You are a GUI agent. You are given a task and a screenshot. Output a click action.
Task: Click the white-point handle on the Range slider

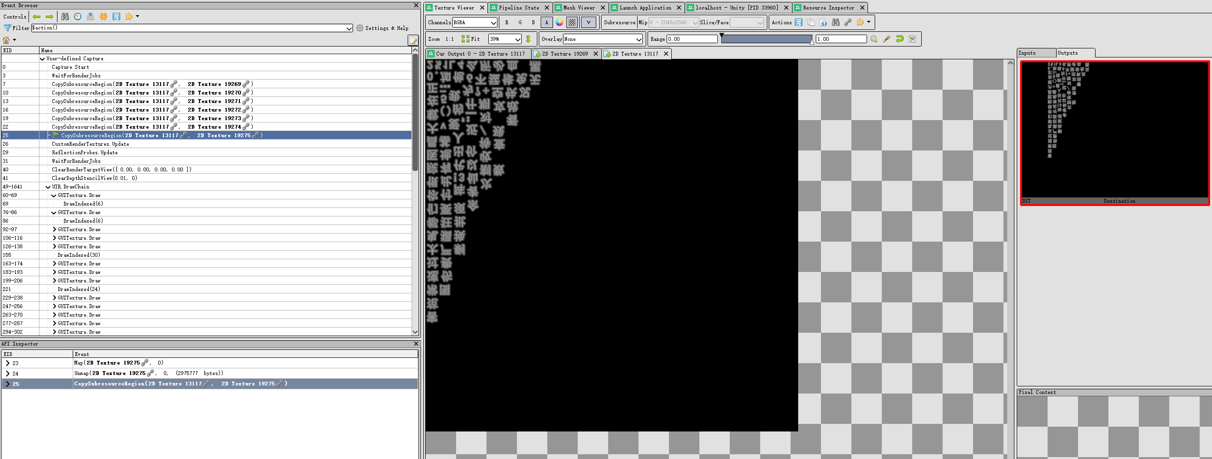click(812, 42)
